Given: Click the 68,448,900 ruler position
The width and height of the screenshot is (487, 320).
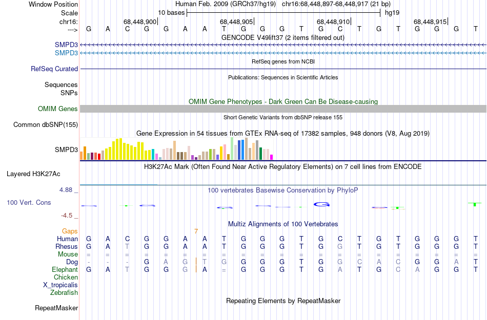Looking at the screenshot, I should pos(140,22).
